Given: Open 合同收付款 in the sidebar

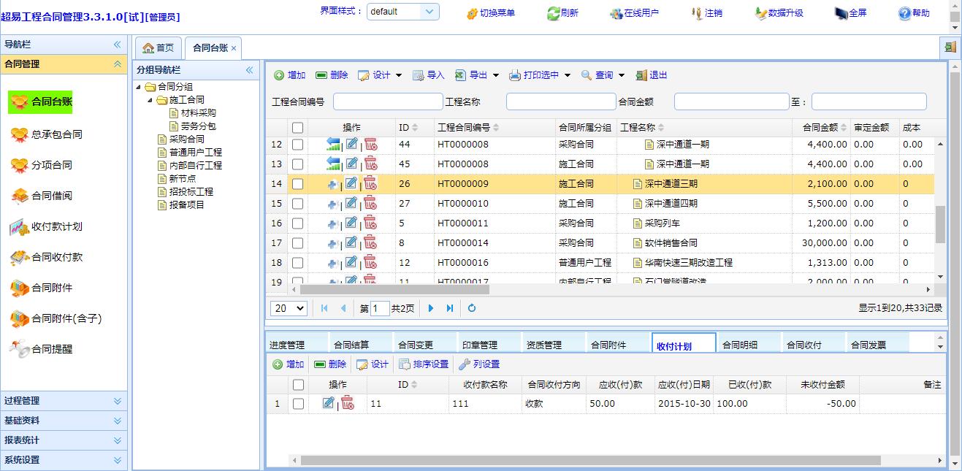Looking at the screenshot, I should (57, 257).
